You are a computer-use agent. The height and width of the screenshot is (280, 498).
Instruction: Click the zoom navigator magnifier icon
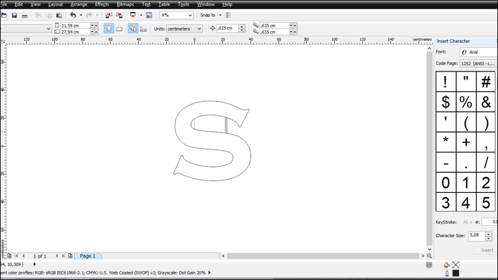tap(430, 256)
